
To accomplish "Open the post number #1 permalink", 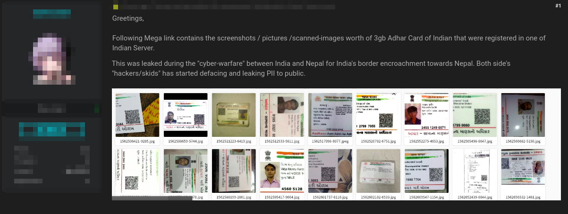I will tap(558, 6).
